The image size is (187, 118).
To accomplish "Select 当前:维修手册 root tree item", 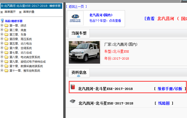I will [14, 21].
